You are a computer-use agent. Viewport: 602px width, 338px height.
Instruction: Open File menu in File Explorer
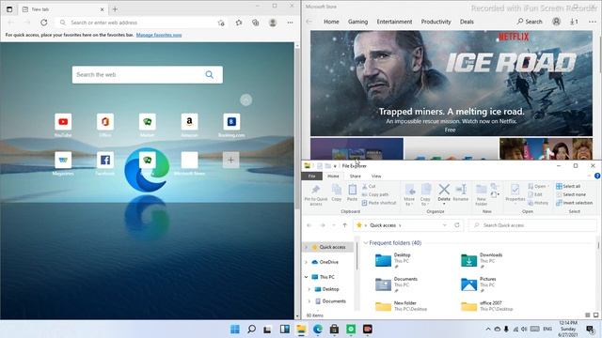pos(312,177)
